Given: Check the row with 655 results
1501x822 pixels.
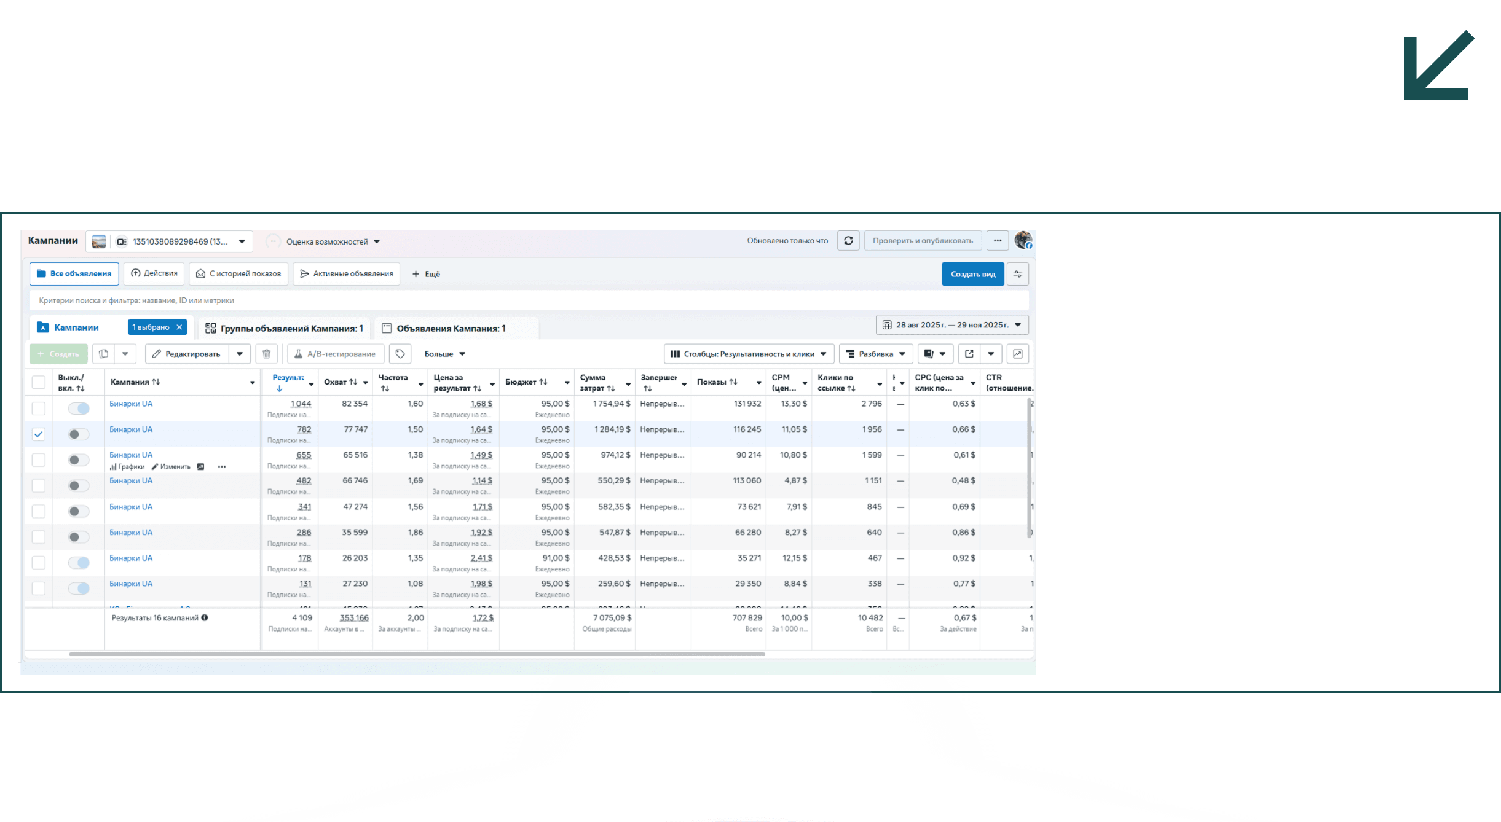Looking at the screenshot, I should [x=38, y=460].
